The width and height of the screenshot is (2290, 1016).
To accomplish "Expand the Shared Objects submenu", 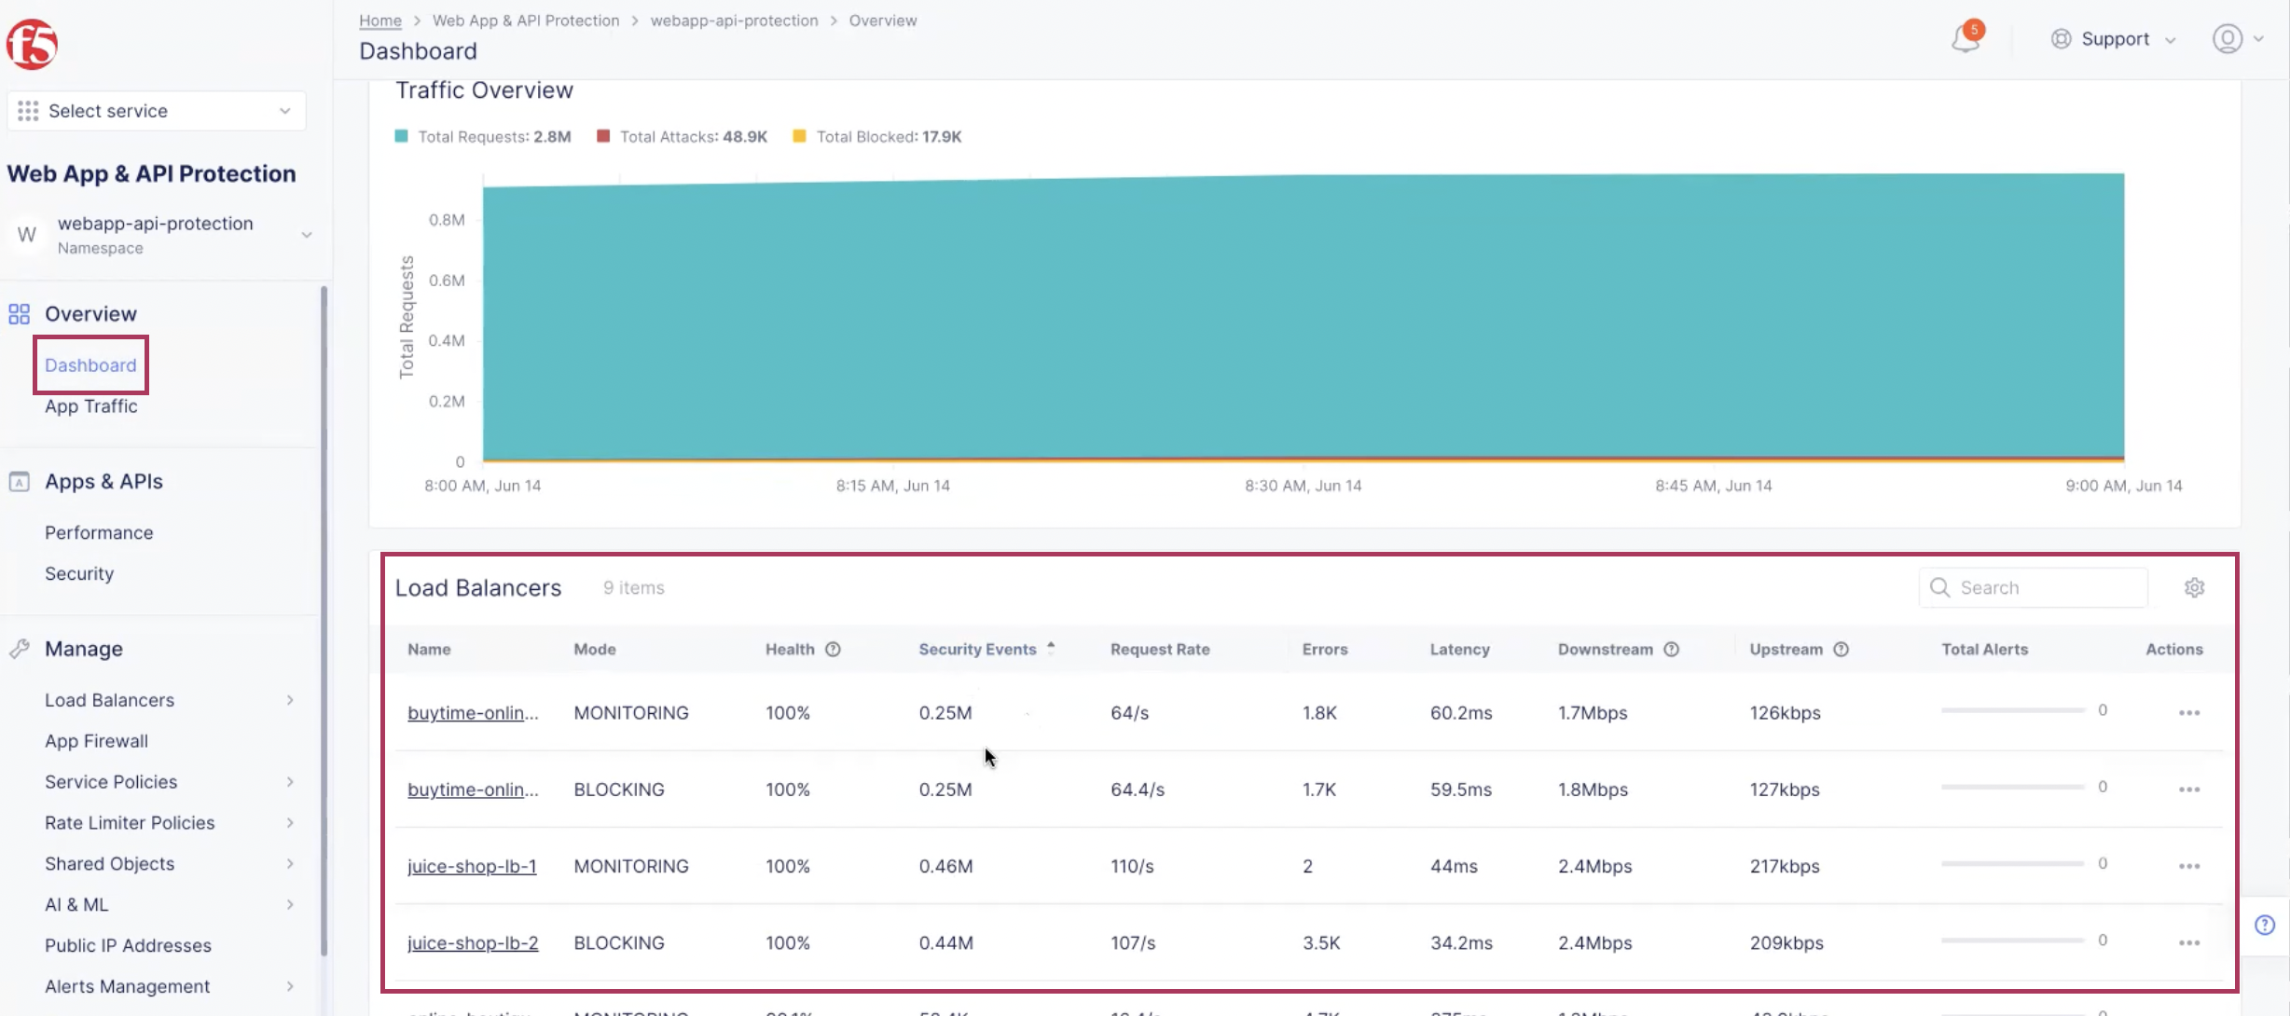I will pyautogui.click(x=290, y=864).
